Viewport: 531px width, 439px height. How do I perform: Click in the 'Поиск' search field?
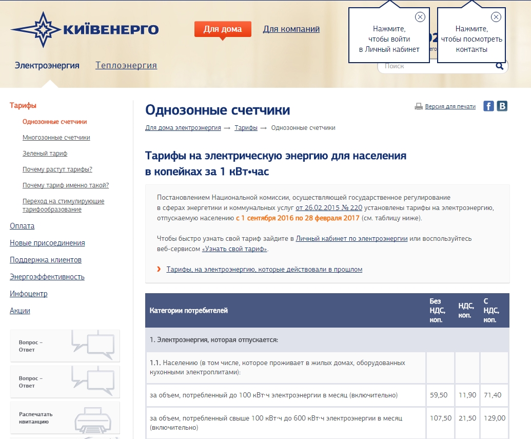pos(436,66)
